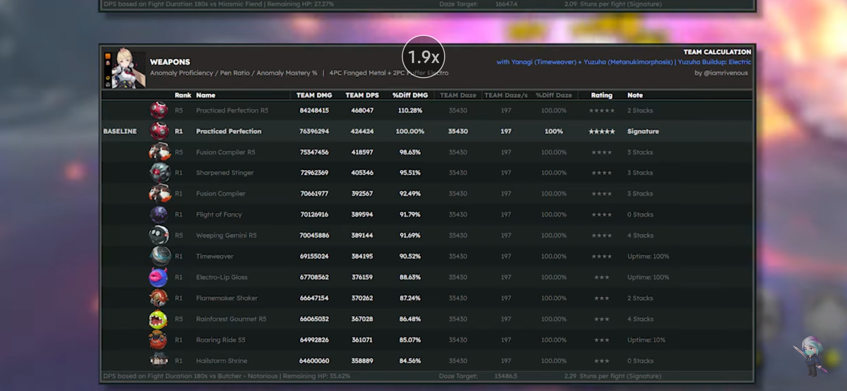847x391 pixels.
Task: Click the TEAM DMG column header
Action: click(x=314, y=95)
